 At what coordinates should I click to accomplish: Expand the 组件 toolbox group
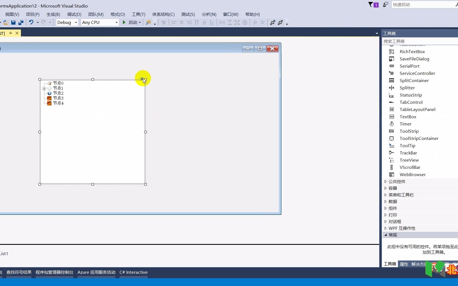pyautogui.click(x=386, y=208)
